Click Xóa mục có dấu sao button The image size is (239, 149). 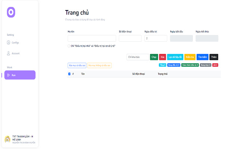point(77,66)
